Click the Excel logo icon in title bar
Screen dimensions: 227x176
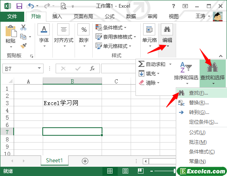point(8,6)
